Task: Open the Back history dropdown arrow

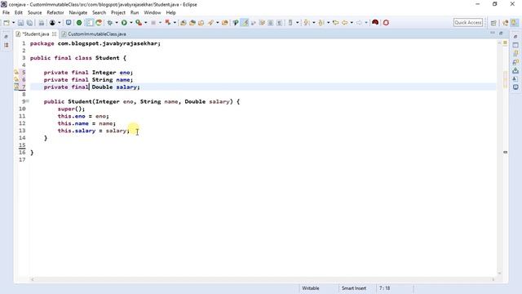Action: [352, 23]
